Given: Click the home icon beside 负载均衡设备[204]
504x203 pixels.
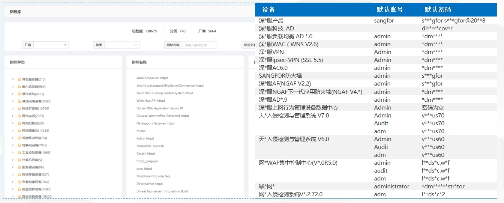Looking at the screenshot, I should (x=19, y=182).
